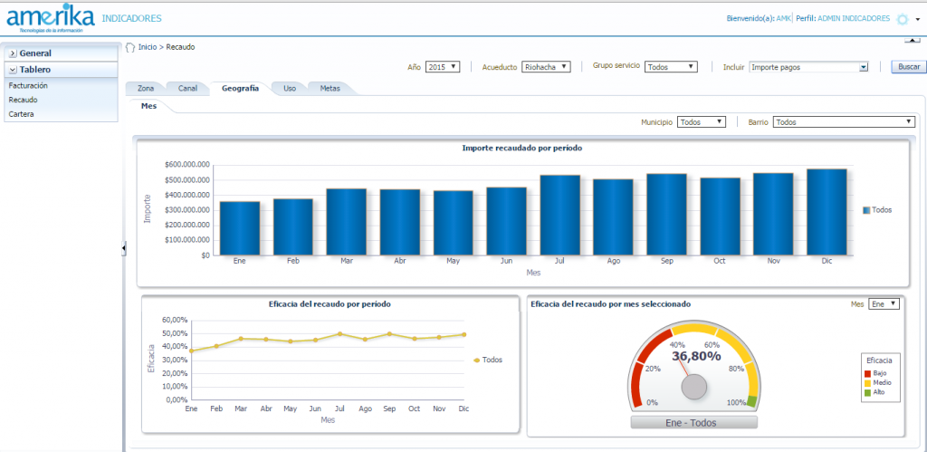Screen dimensions: 927x452
Task: Collapse header using top-right arrow button
Action: click(912, 40)
